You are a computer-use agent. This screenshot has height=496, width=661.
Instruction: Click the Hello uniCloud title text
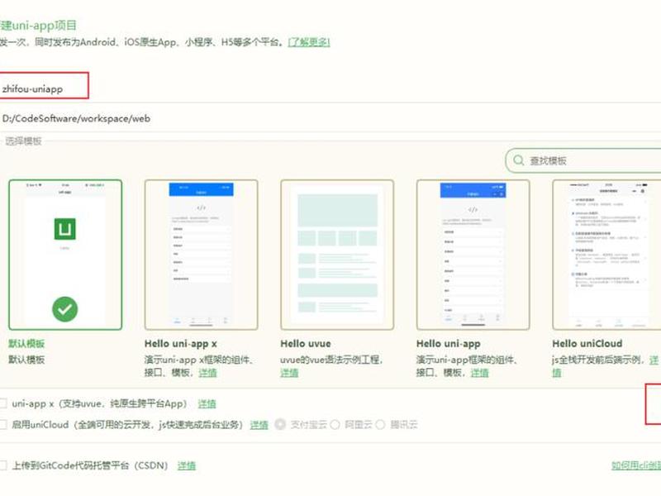[x=587, y=344]
